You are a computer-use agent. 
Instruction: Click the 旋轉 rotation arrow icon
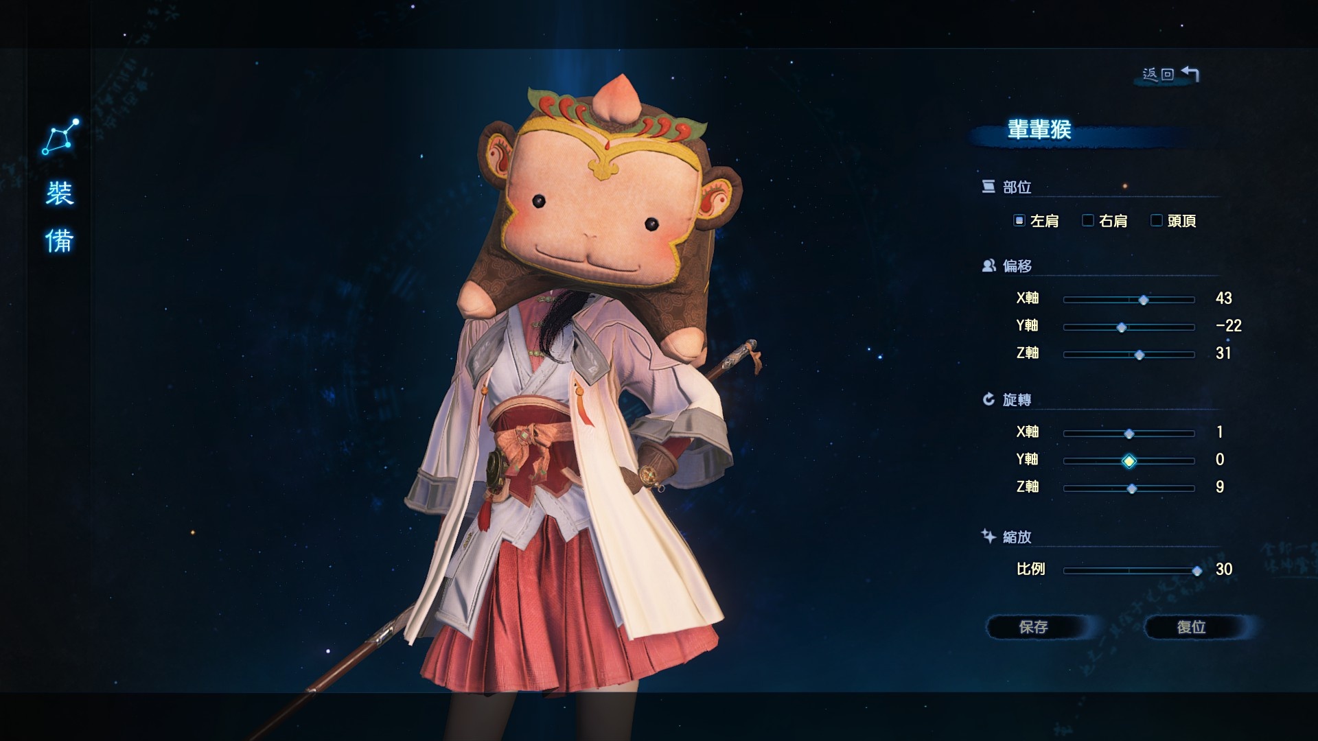tap(988, 399)
